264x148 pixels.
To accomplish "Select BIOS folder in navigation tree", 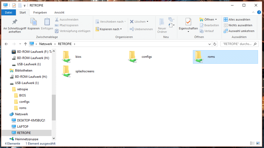I will 20,95.
